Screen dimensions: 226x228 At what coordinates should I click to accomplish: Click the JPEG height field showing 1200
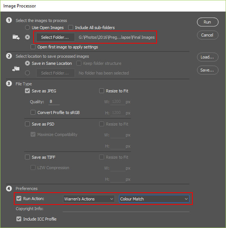pyautogui.click(x=118, y=113)
